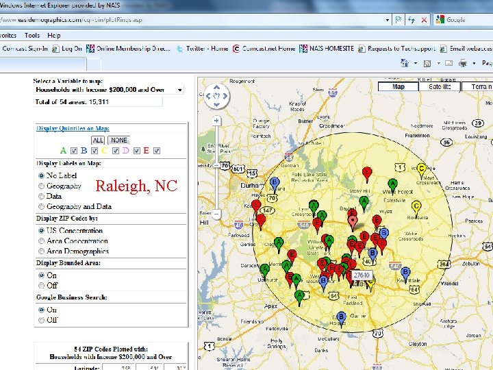
Task: Open the feeds dropdown arrow
Action: click(x=438, y=63)
